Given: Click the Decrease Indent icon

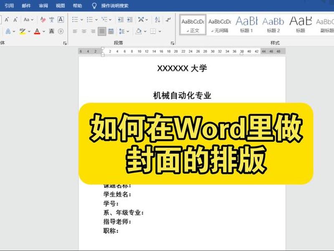Looking at the screenshot, I should pos(121,20).
